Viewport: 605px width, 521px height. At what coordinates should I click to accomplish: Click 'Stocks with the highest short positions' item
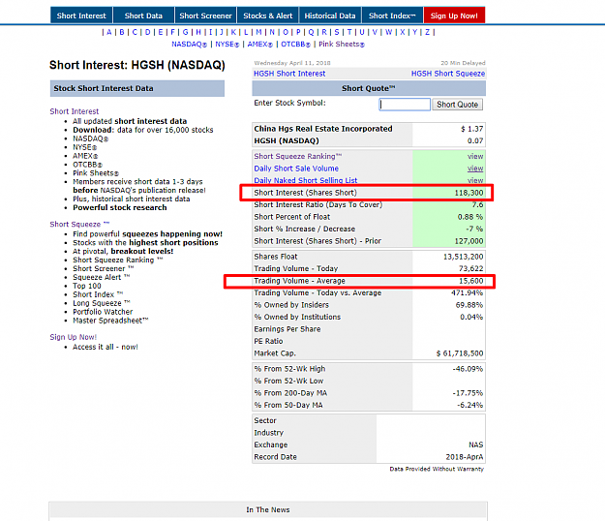click(145, 243)
